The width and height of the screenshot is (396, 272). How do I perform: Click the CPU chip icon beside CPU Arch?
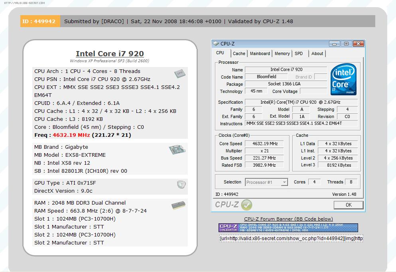click(x=180, y=73)
